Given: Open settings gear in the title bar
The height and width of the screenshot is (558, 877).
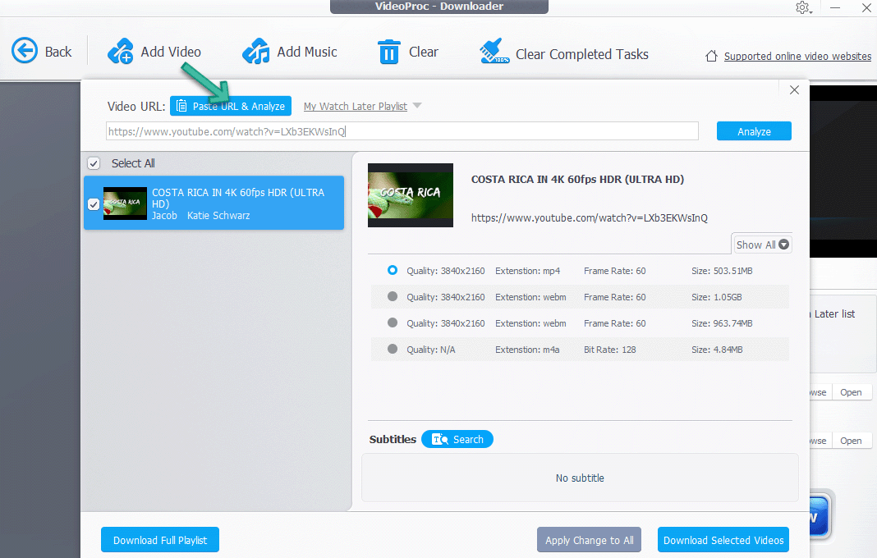Looking at the screenshot, I should coord(803,8).
